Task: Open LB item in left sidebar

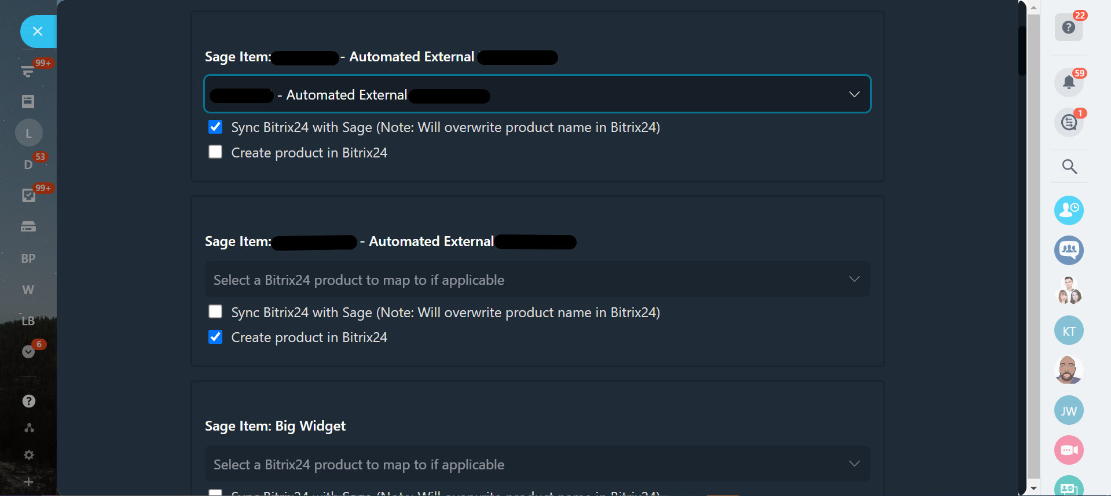Action: tap(28, 321)
